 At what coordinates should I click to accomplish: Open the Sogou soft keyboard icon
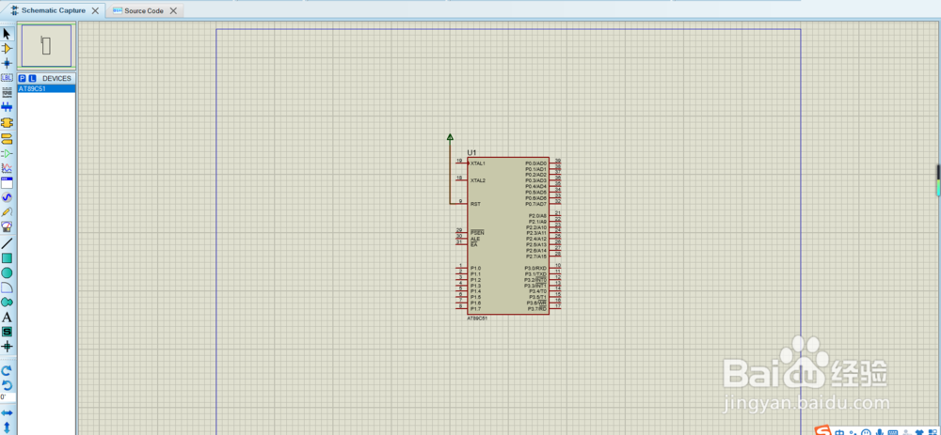pos(892,431)
